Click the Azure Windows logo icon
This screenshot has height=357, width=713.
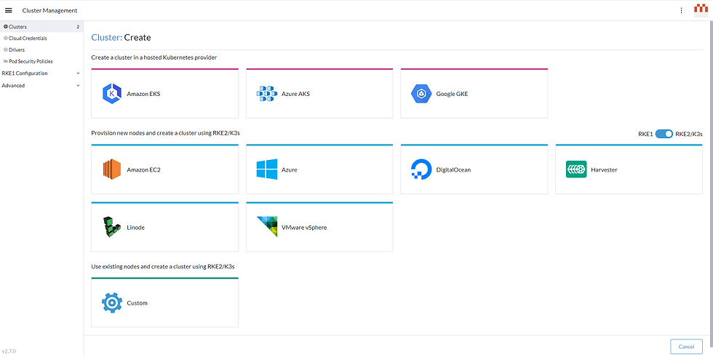tap(266, 170)
